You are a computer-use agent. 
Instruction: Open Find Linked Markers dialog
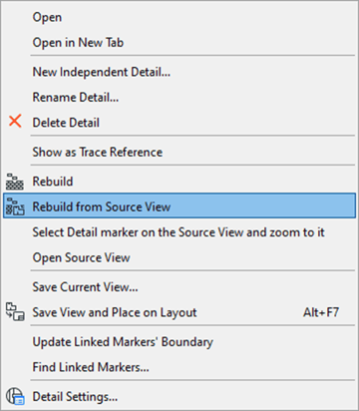179,367
